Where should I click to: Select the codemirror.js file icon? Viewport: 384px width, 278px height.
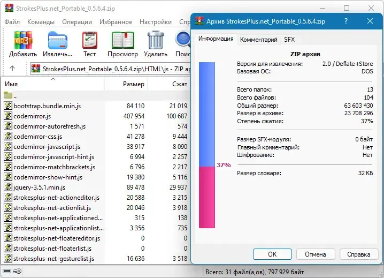point(8,116)
